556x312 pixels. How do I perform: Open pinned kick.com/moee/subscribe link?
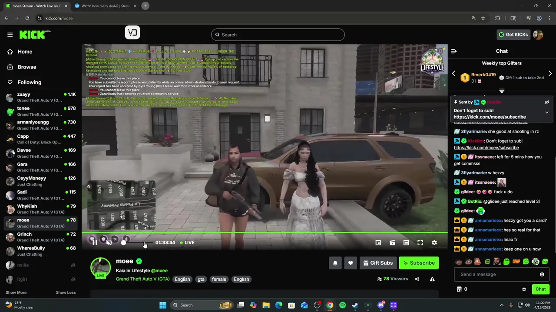pyautogui.click(x=490, y=117)
